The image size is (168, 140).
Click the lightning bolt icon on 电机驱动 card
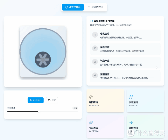[x=91, y=97]
